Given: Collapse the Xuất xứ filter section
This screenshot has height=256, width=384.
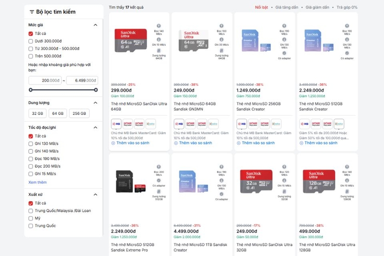Looking at the screenshot, I should 96,195.
